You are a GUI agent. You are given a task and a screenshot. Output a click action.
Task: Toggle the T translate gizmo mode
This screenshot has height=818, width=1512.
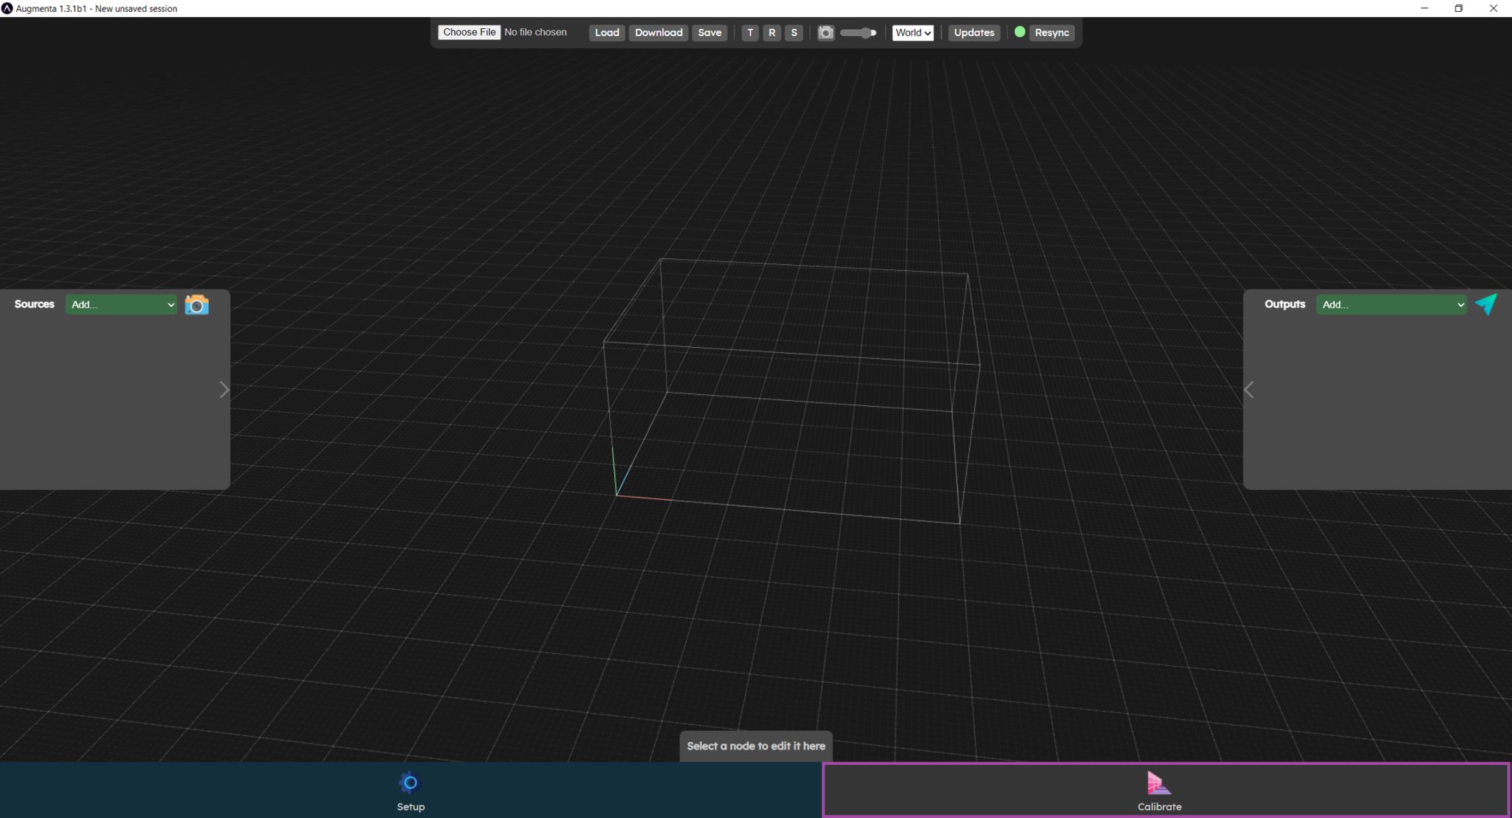[x=750, y=32]
